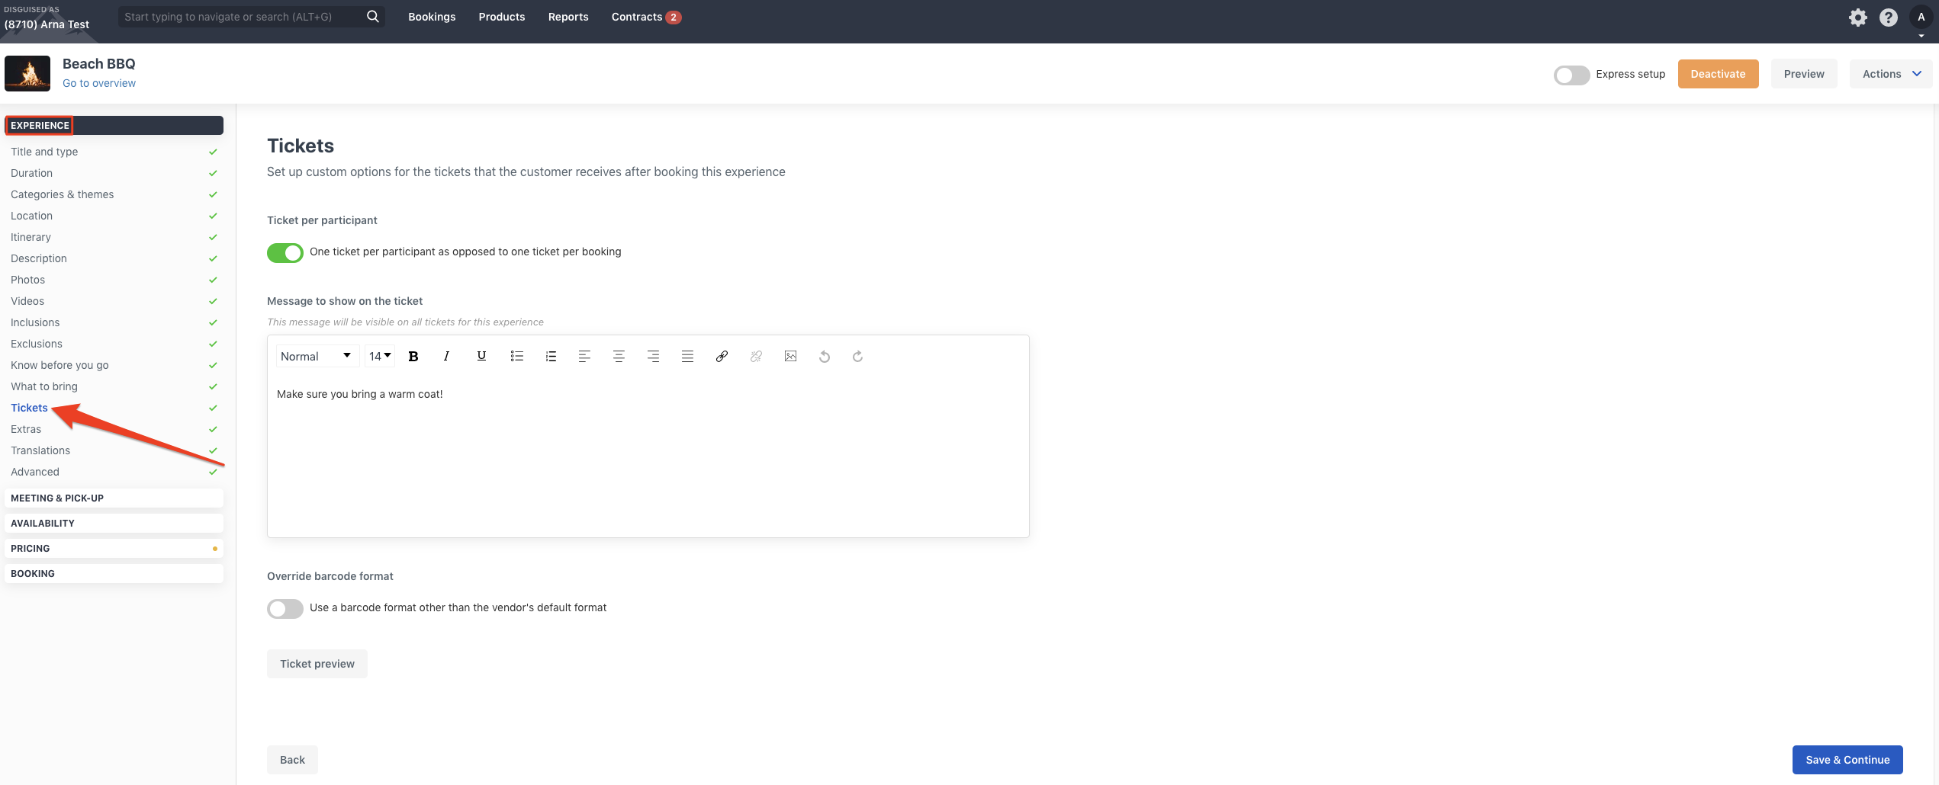Open the font size 14 dropdown
Screen dimensions: 1939x785
pos(380,356)
